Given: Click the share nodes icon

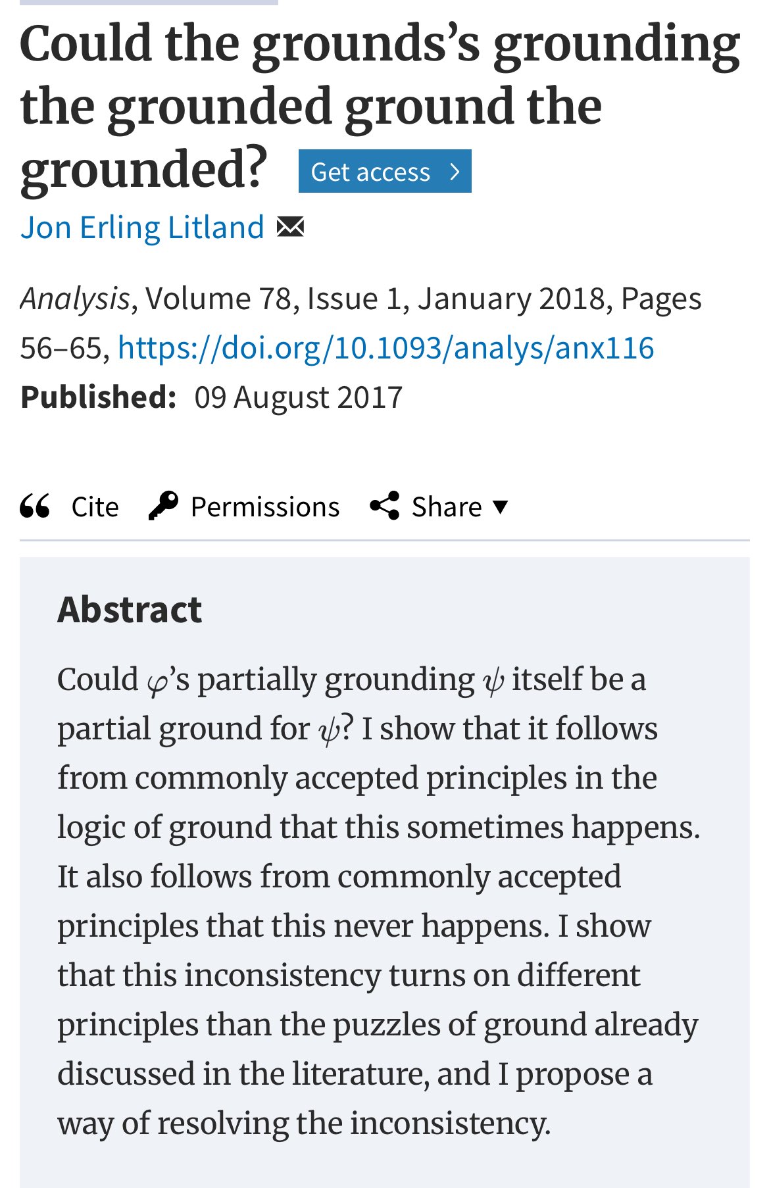Looking at the screenshot, I should [385, 506].
